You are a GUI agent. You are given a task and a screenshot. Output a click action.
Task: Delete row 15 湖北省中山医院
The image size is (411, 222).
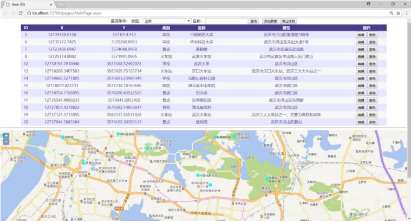tap(372, 86)
